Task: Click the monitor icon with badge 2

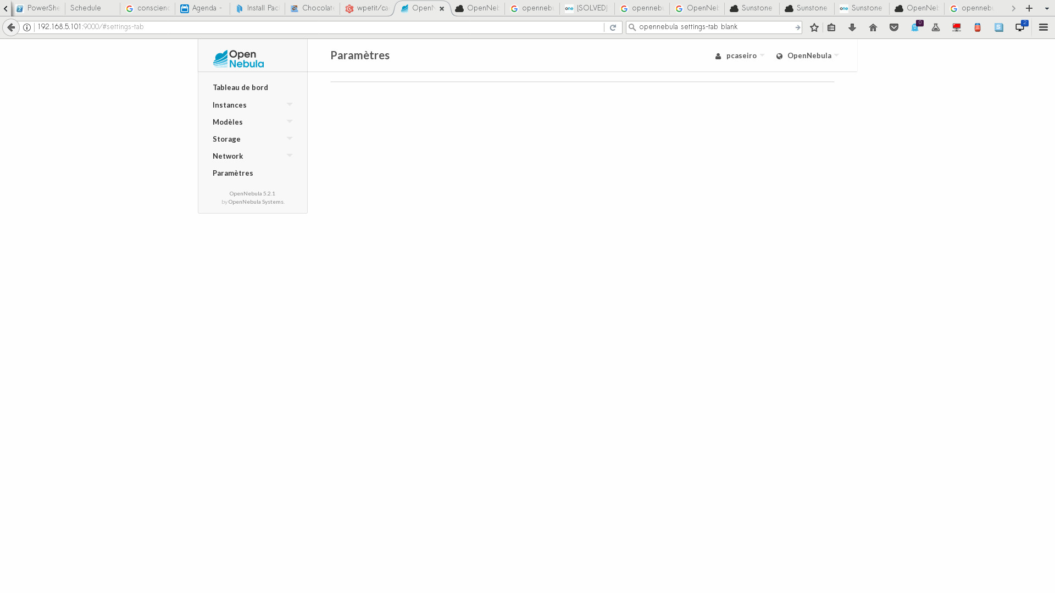Action: click(x=1021, y=26)
